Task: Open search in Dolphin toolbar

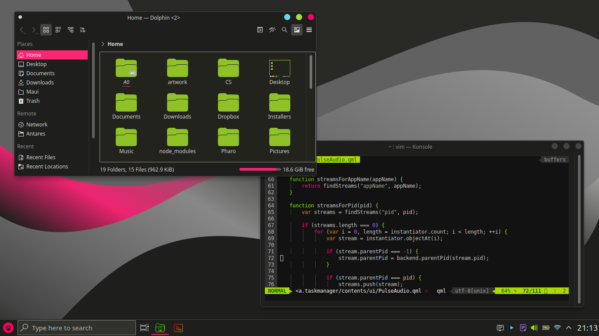Action: 285,30
